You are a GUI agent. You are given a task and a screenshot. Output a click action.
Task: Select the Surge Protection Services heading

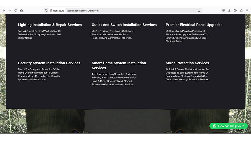(187, 63)
